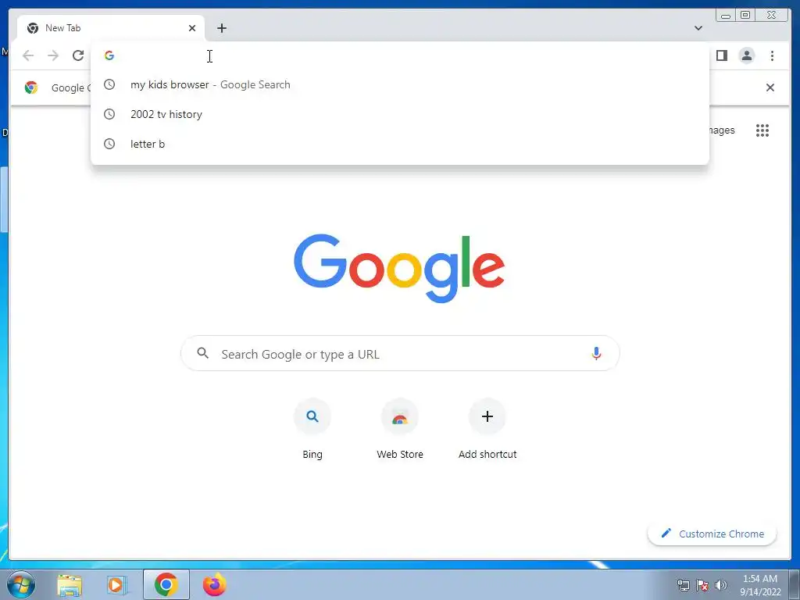Open a new tab with plus button
800x600 pixels.
221,28
